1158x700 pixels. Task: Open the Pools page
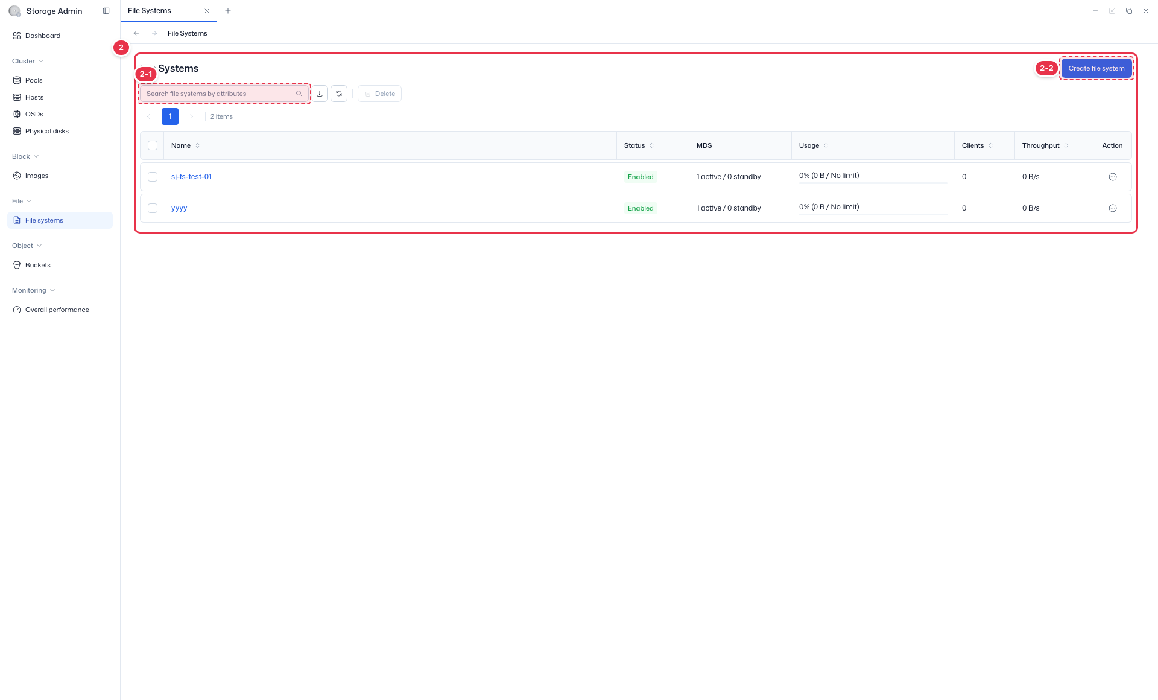pos(60,80)
